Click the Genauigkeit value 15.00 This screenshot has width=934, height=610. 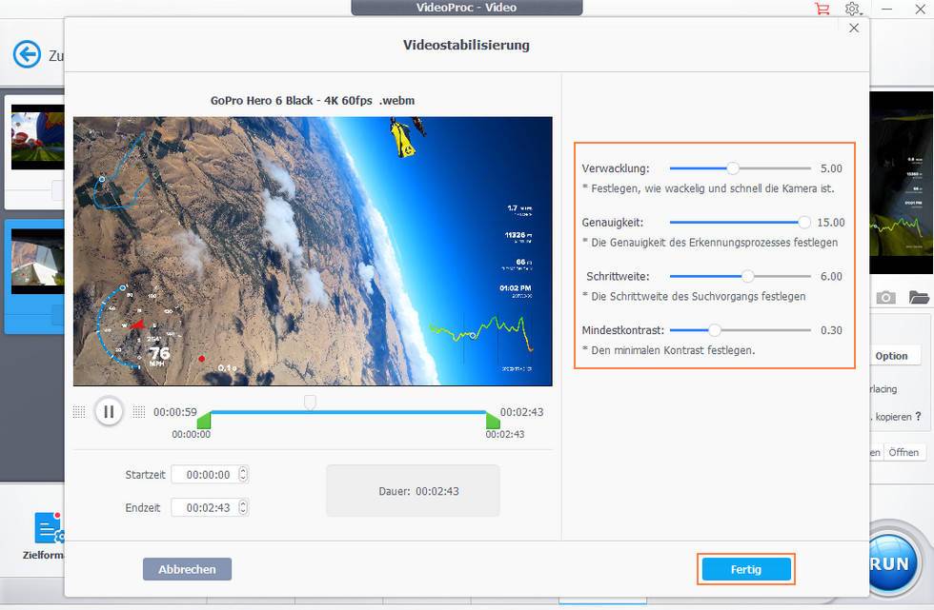click(830, 223)
